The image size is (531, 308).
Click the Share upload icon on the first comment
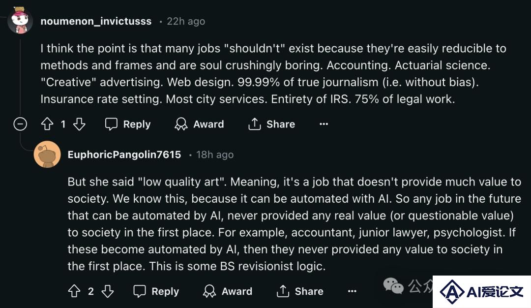tap(254, 124)
